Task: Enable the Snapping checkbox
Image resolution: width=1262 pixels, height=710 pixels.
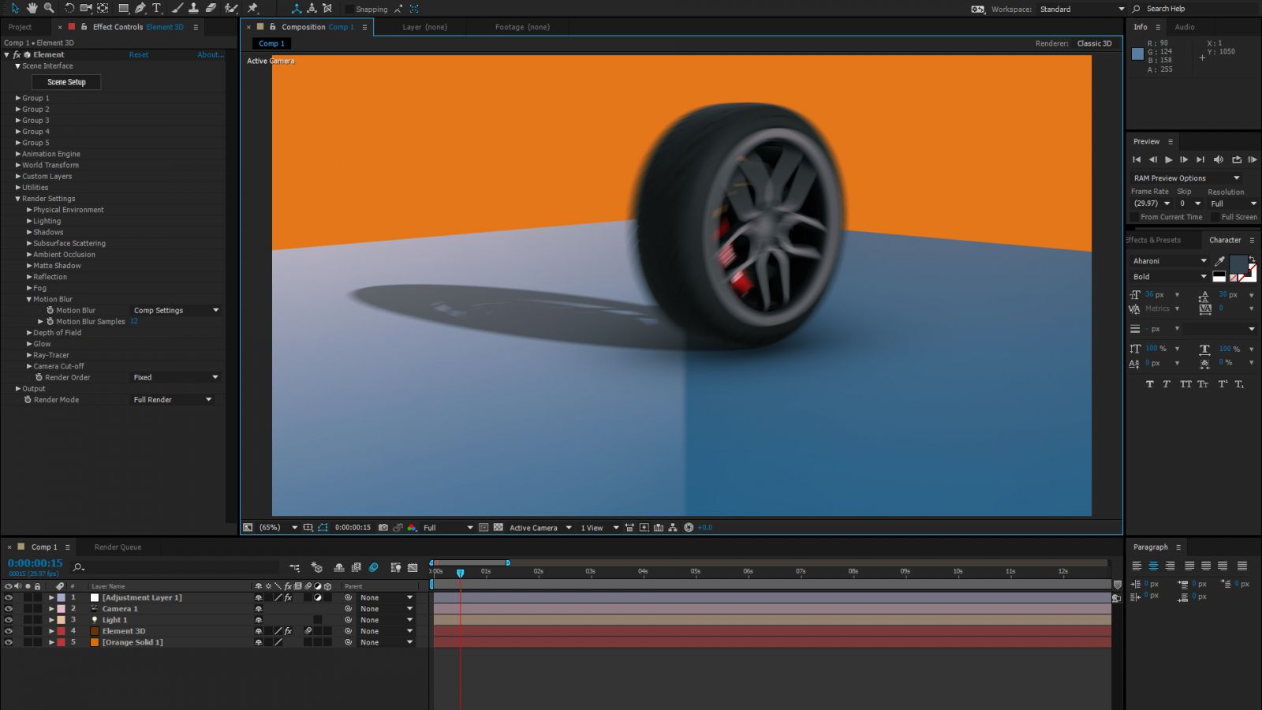Action: [x=349, y=9]
